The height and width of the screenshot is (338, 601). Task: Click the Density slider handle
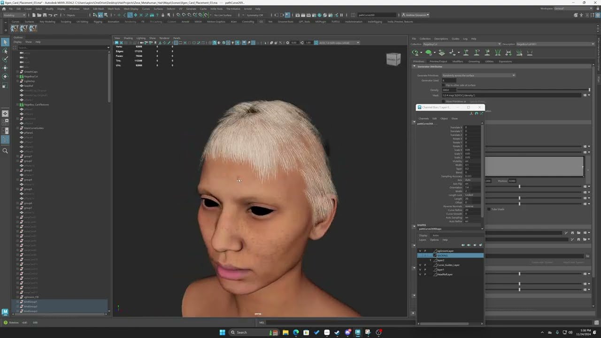click(x=589, y=90)
